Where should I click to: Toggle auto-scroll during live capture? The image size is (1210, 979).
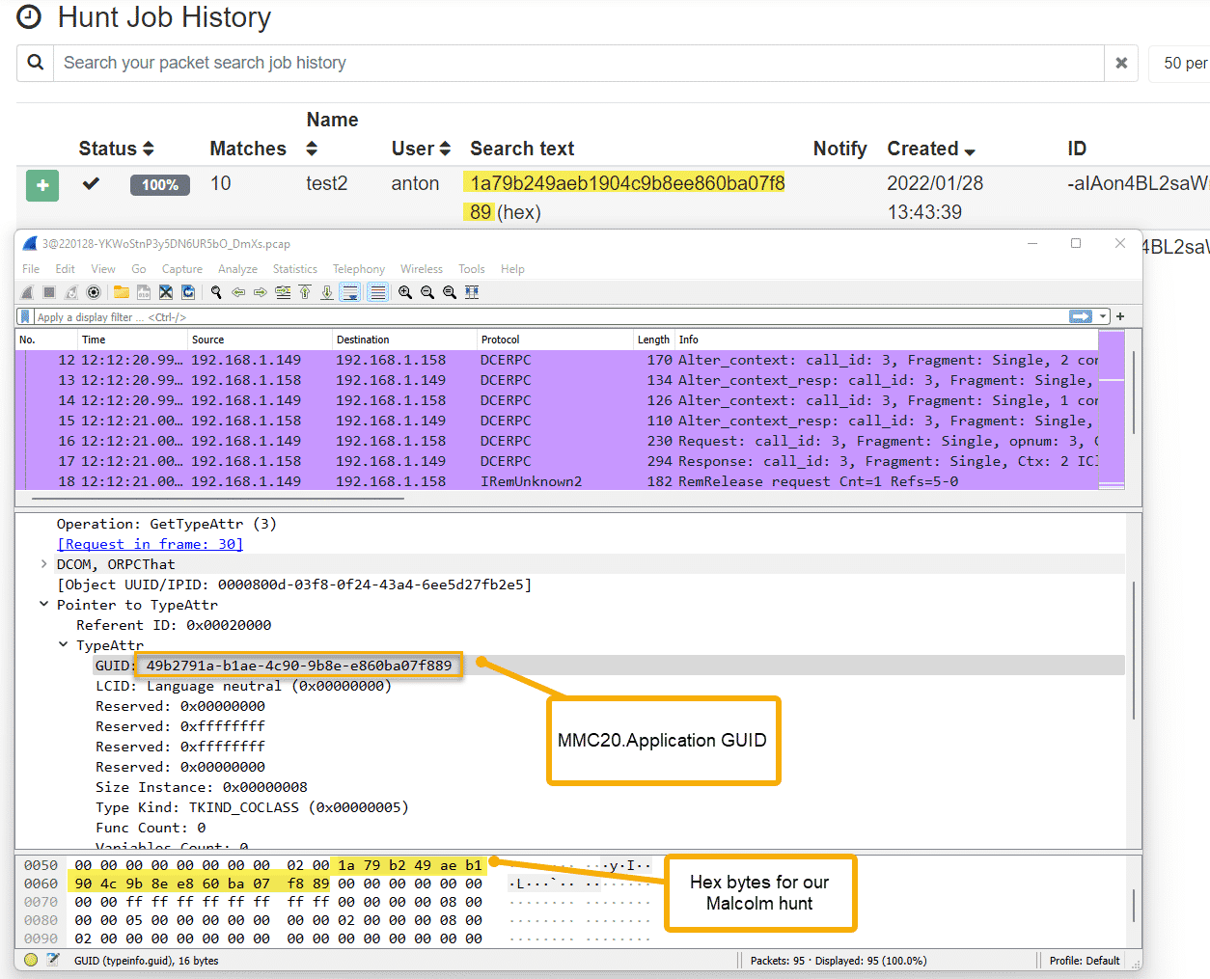350,292
